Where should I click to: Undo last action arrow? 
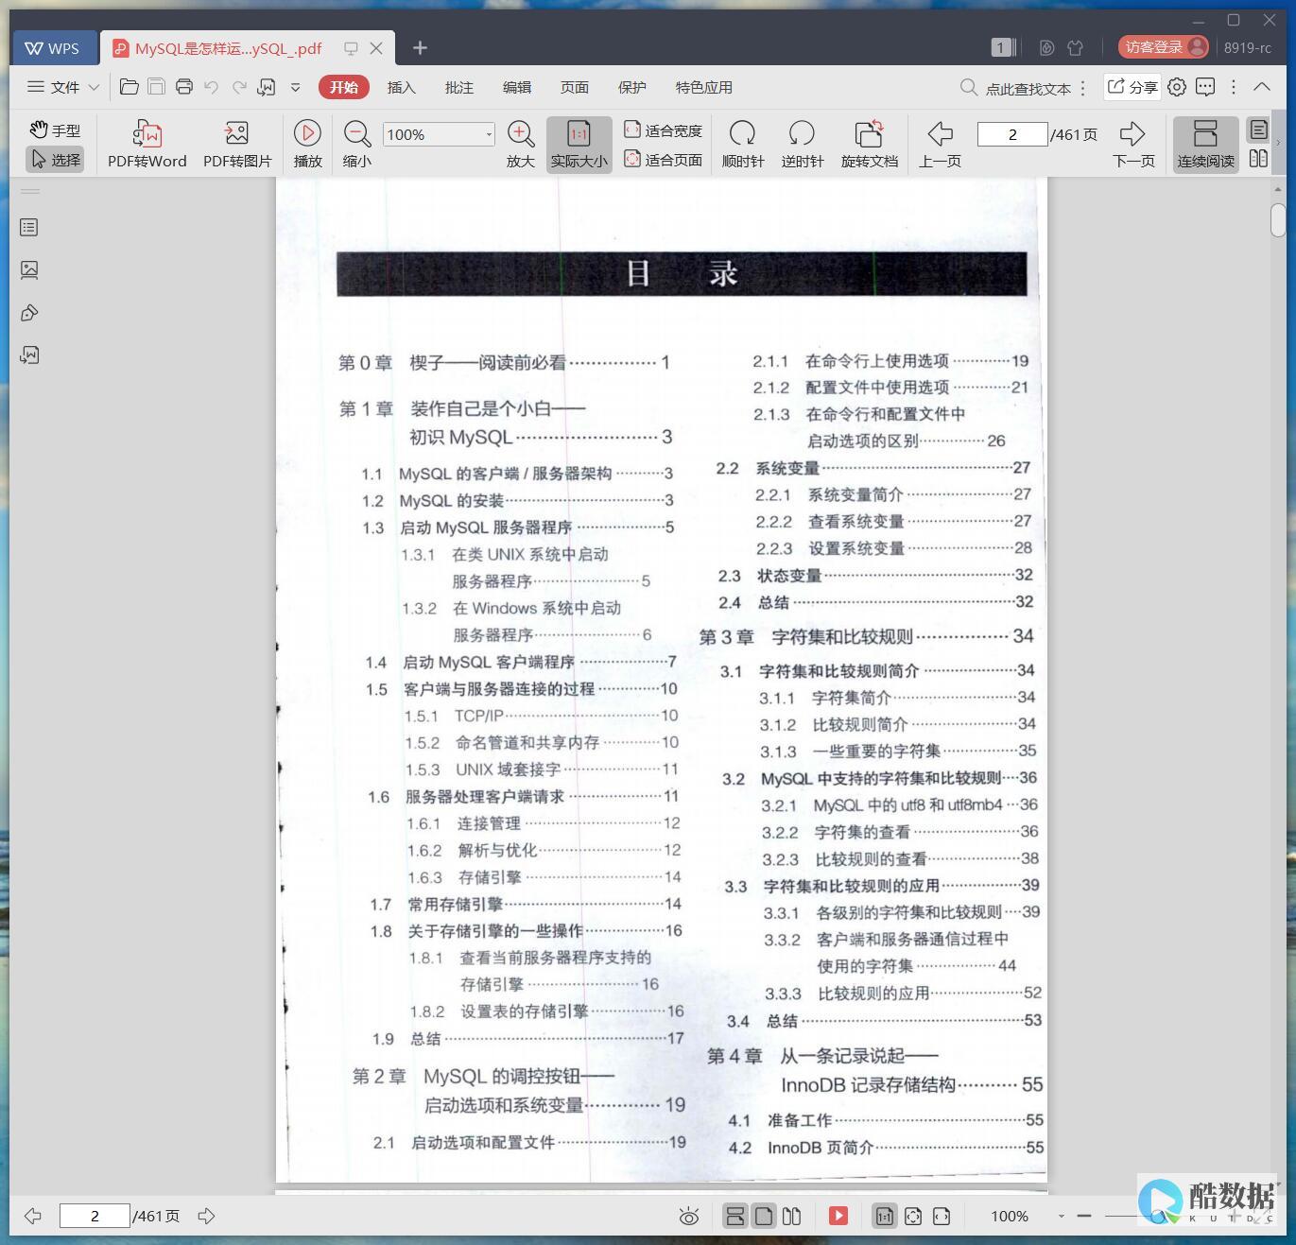[212, 87]
